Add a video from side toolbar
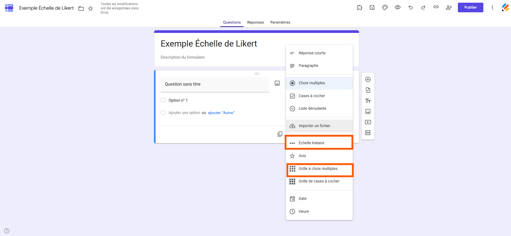Viewport: 511px width, 236px height. click(368, 122)
